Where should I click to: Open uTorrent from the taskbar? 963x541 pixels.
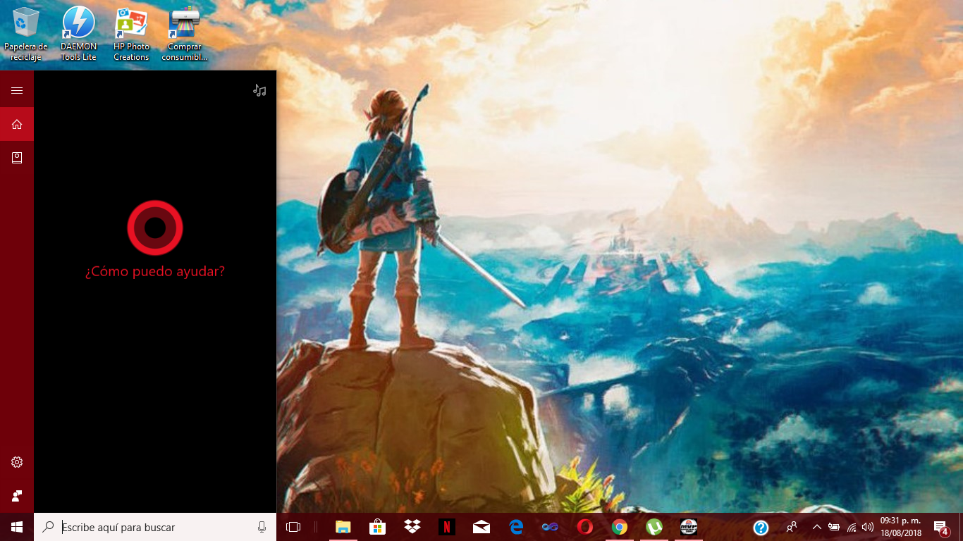coord(654,527)
